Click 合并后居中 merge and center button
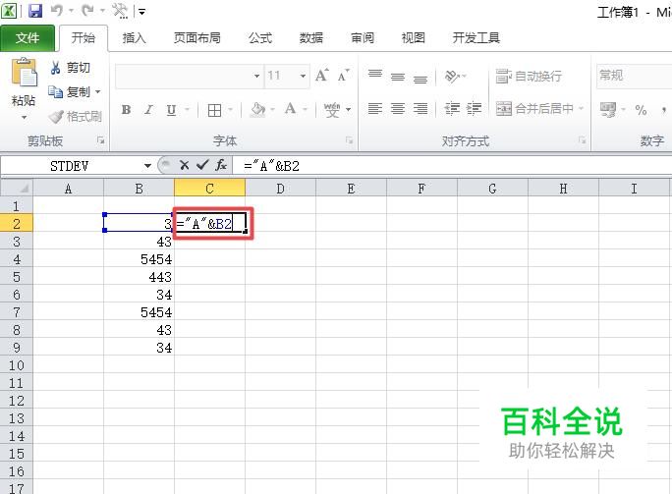 click(x=534, y=109)
